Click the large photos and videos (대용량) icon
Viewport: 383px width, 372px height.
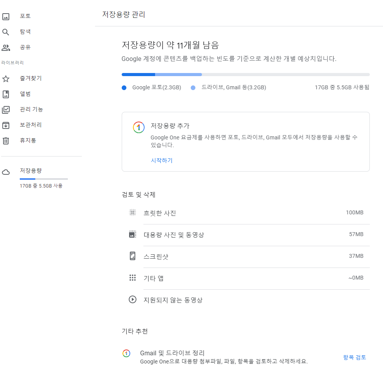tap(133, 234)
